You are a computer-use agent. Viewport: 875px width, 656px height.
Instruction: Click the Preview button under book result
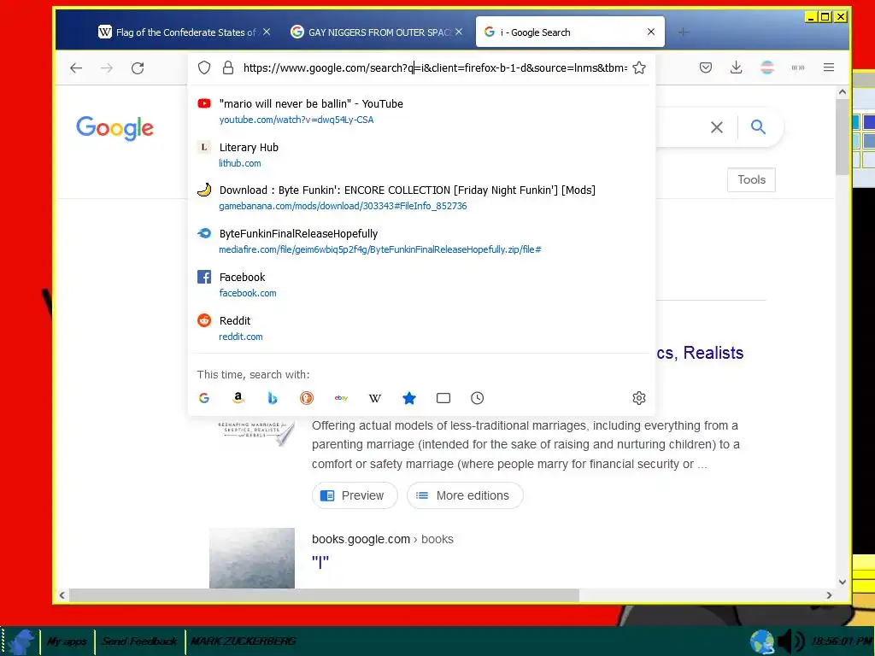tap(355, 495)
